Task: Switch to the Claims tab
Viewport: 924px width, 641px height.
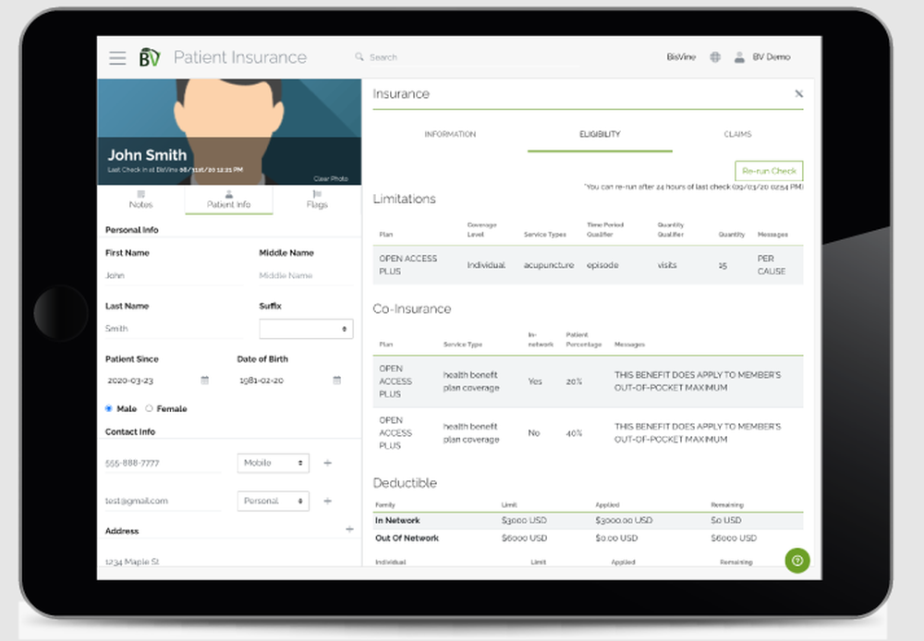Action: 737,134
